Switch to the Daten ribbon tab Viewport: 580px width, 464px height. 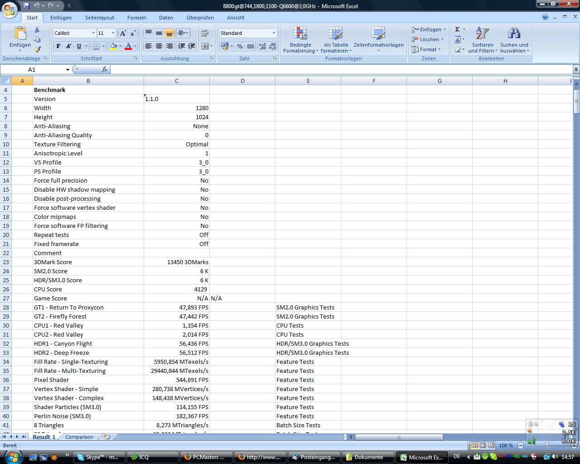pyautogui.click(x=166, y=18)
